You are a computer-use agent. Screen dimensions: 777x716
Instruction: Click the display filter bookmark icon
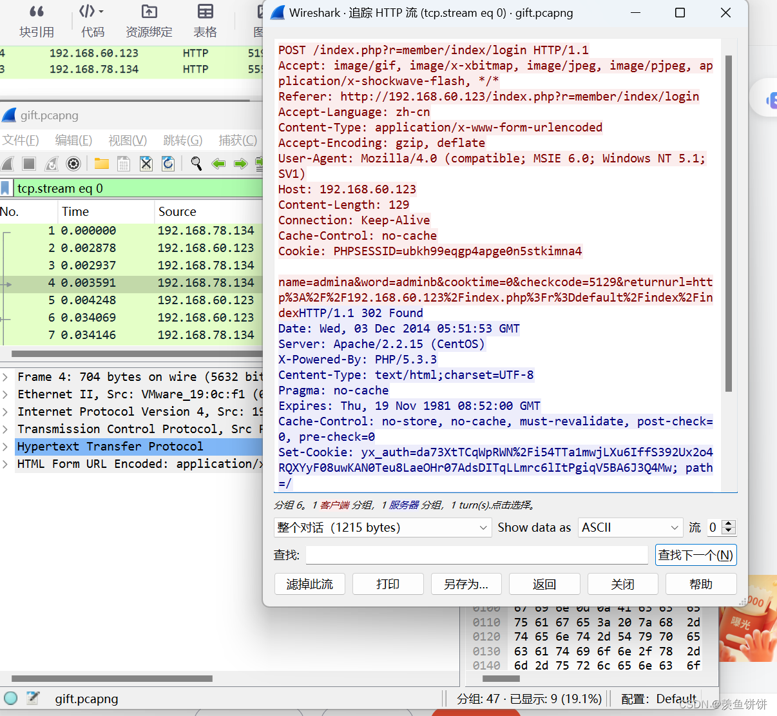pyautogui.click(x=6, y=188)
